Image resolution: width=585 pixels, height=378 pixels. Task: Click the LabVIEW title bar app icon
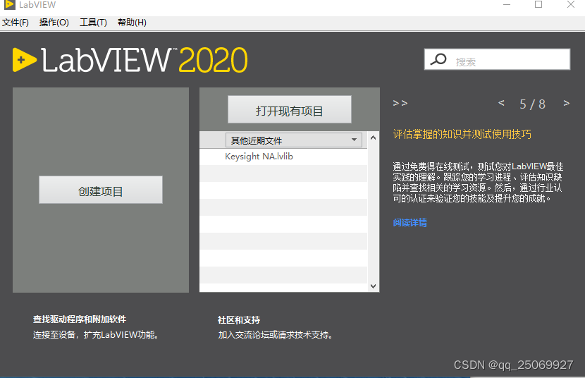coord(9,4)
